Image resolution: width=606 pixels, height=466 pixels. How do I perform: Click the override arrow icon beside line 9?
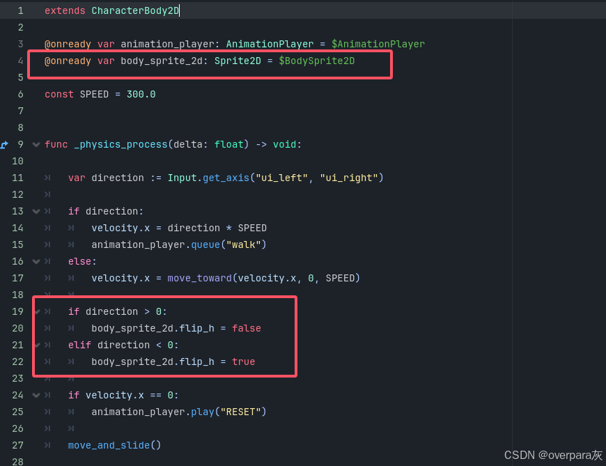[x=4, y=145]
